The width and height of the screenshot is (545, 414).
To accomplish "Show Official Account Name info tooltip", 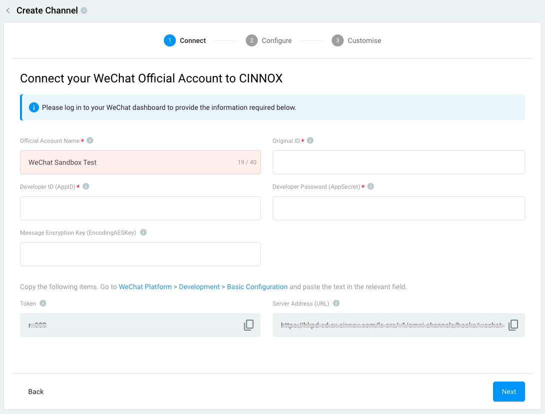I will point(90,140).
